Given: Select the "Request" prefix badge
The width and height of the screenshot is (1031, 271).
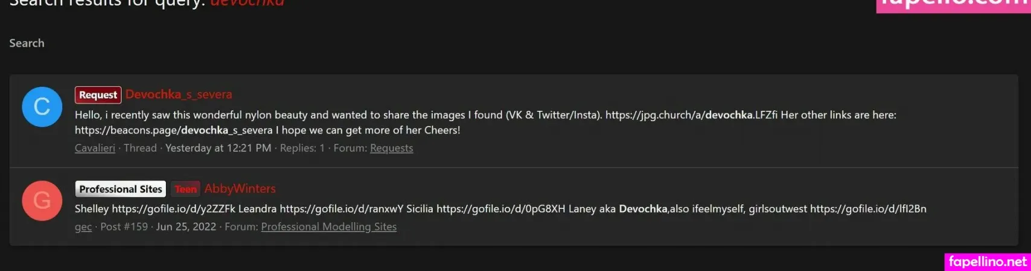Looking at the screenshot, I should [98, 95].
